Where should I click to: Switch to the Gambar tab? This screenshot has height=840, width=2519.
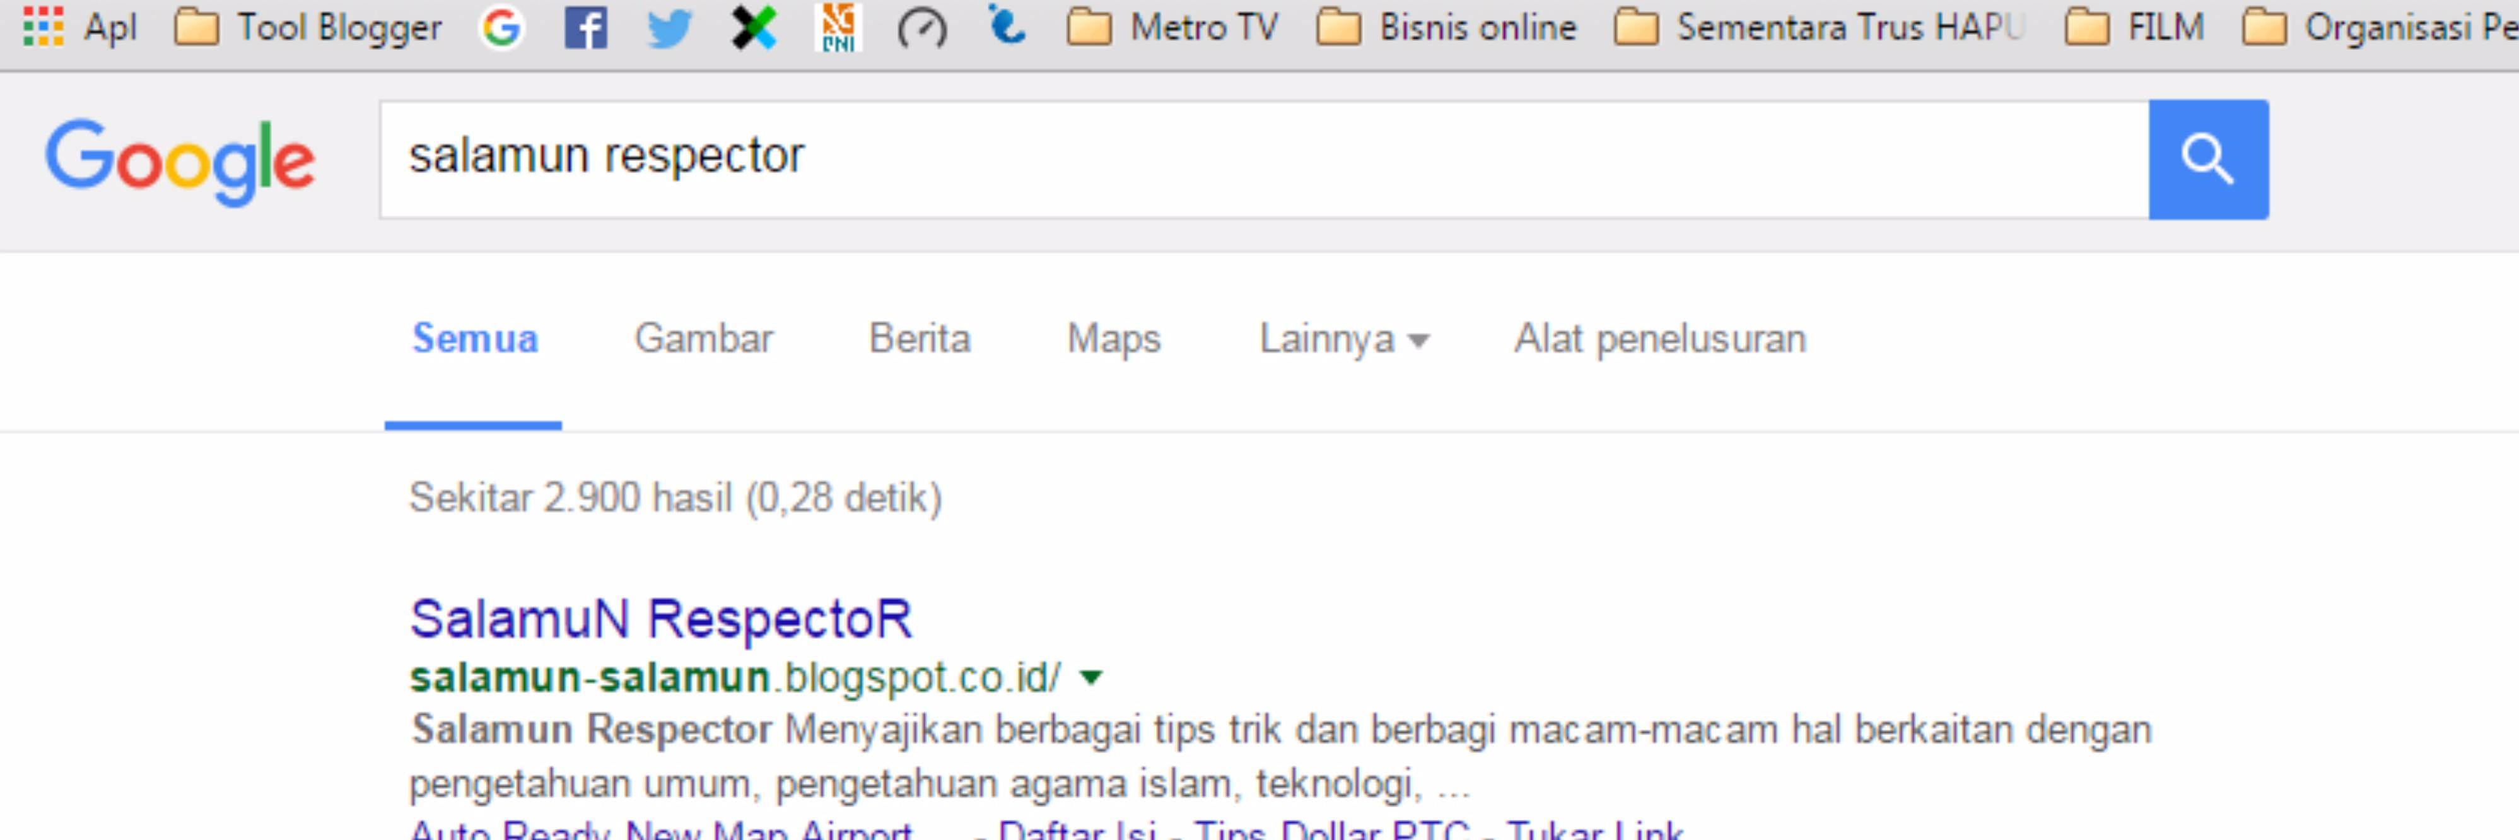coord(703,339)
